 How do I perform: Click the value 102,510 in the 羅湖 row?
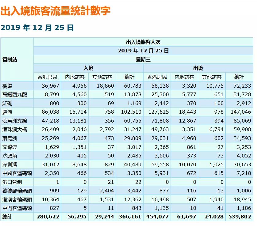pos(131,112)
